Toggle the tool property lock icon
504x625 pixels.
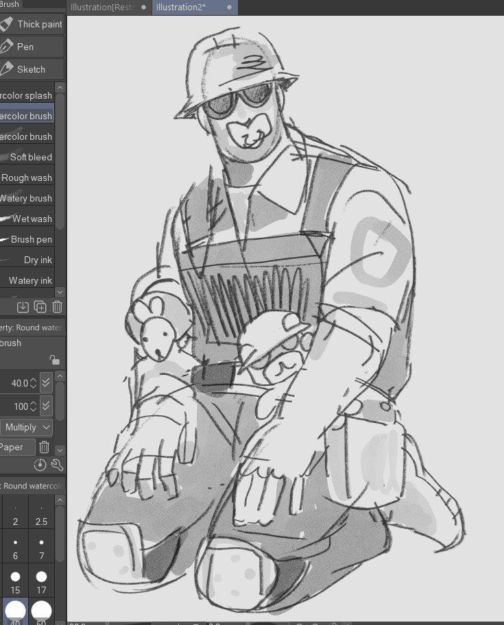pos(54,360)
